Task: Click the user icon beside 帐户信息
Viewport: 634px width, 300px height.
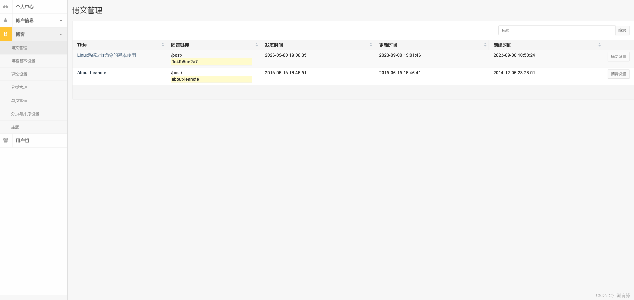Action: tap(6, 20)
